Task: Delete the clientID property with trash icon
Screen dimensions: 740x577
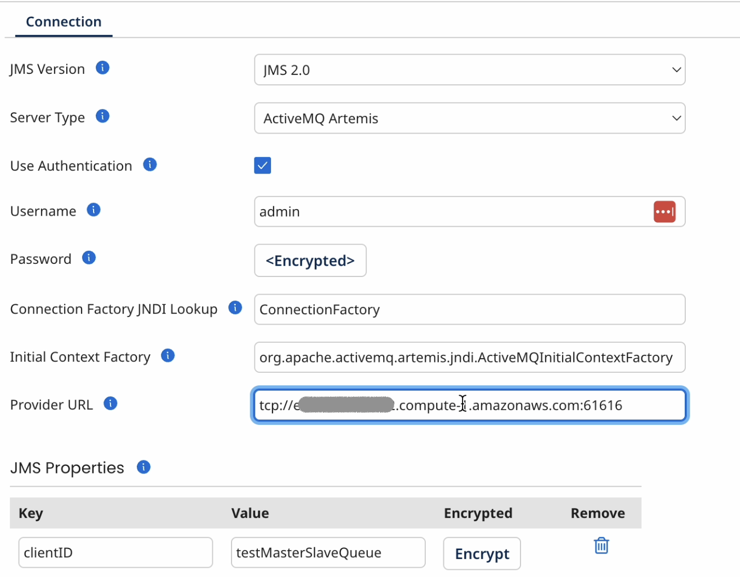Action: pyautogui.click(x=601, y=546)
